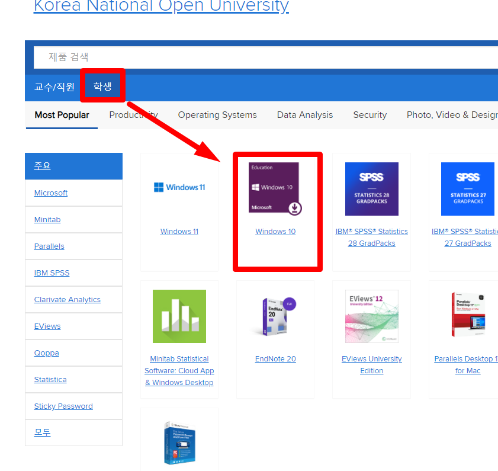Open the Windows 11 product logo
This screenshot has height=471, width=498.
(x=179, y=187)
